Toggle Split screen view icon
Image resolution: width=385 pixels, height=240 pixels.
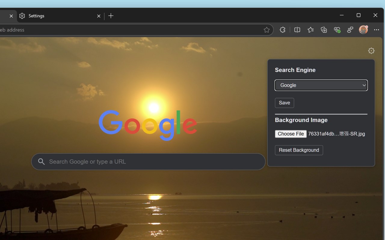(x=297, y=30)
